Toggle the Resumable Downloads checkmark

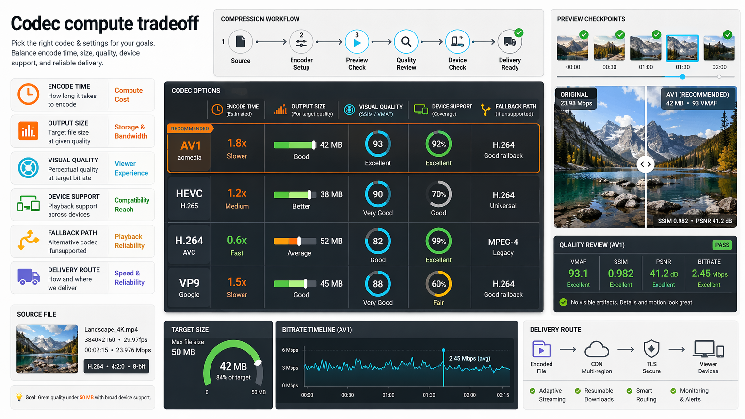click(578, 391)
